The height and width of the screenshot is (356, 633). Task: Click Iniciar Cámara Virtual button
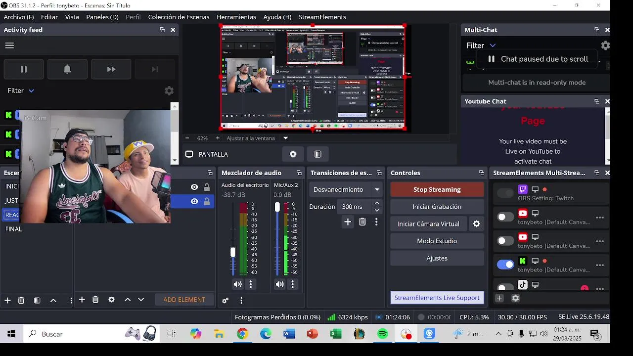(428, 224)
